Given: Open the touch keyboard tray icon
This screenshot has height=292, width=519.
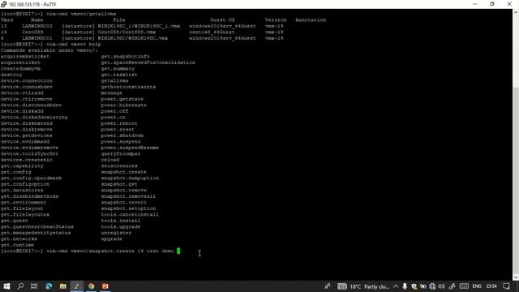Looking at the screenshot, I should (464, 286).
